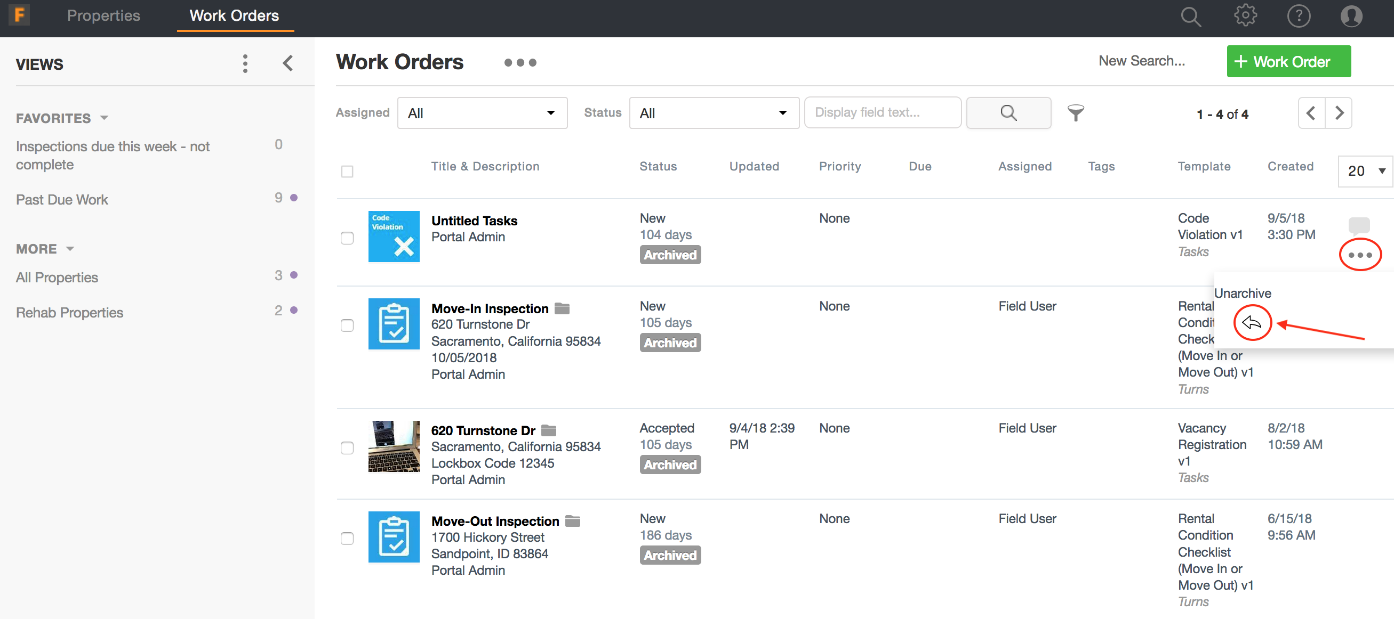Screen dimensions: 1394x619
Task: Check the Untitled Tasks row checkbox
Action: point(347,238)
